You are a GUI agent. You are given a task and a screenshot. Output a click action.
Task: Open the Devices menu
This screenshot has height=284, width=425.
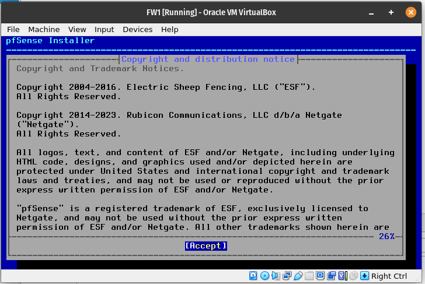pos(138,29)
